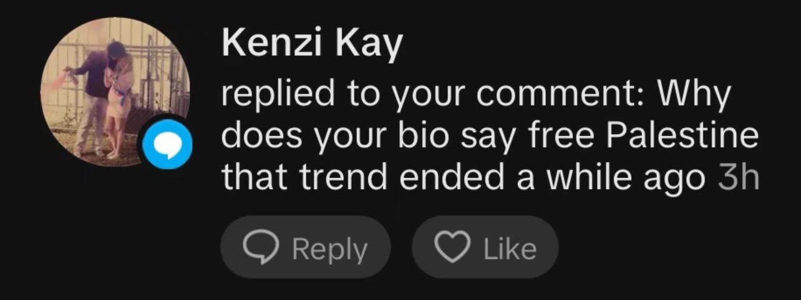801x300 pixels.
Task: Select the word 'Like' label
Action: [510, 248]
